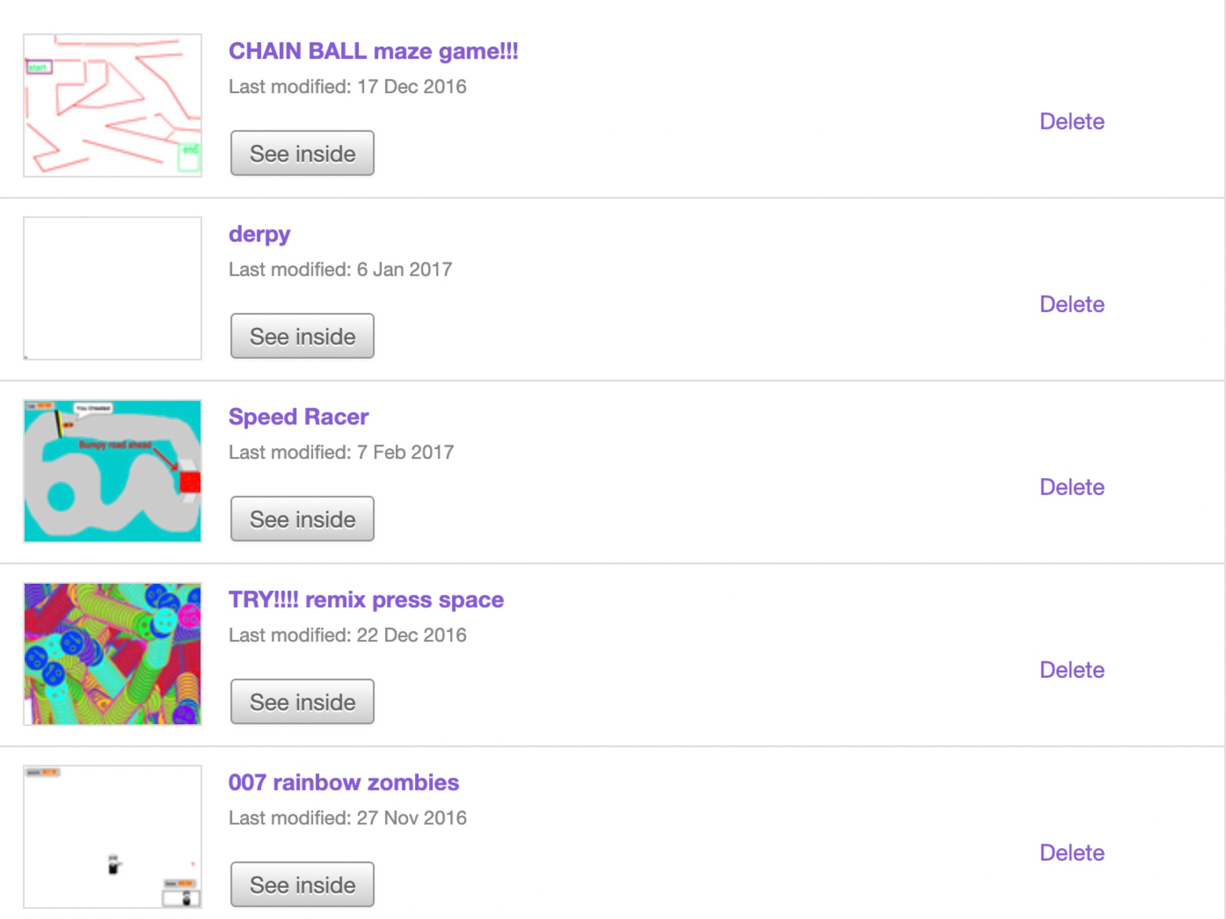
Task: Click the CHAIN BALL maze thumbnail
Action: tap(112, 105)
